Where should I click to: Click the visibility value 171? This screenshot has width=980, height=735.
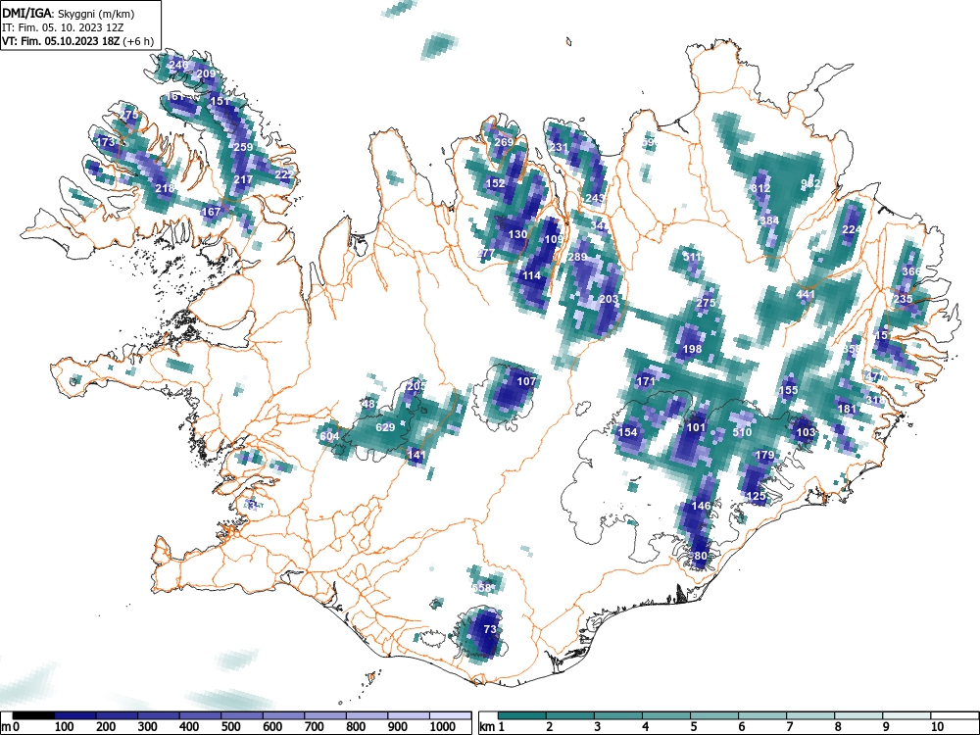coord(646,381)
